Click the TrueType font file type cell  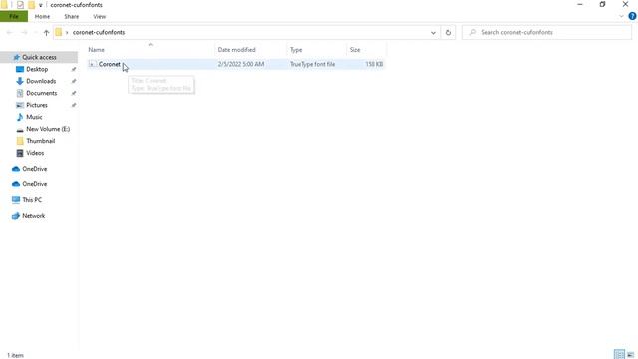312,64
